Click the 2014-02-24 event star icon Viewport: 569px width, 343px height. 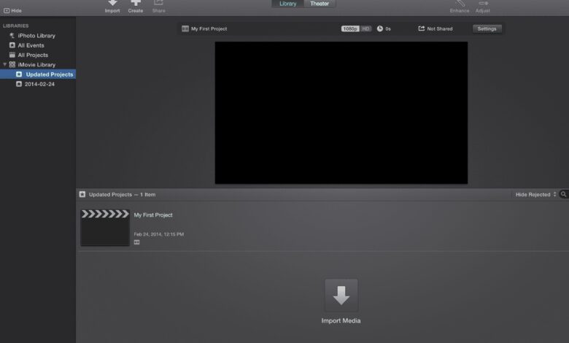click(x=19, y=84)
